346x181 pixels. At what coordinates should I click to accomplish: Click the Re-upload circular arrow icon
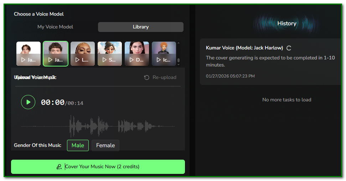pos(146,78)
